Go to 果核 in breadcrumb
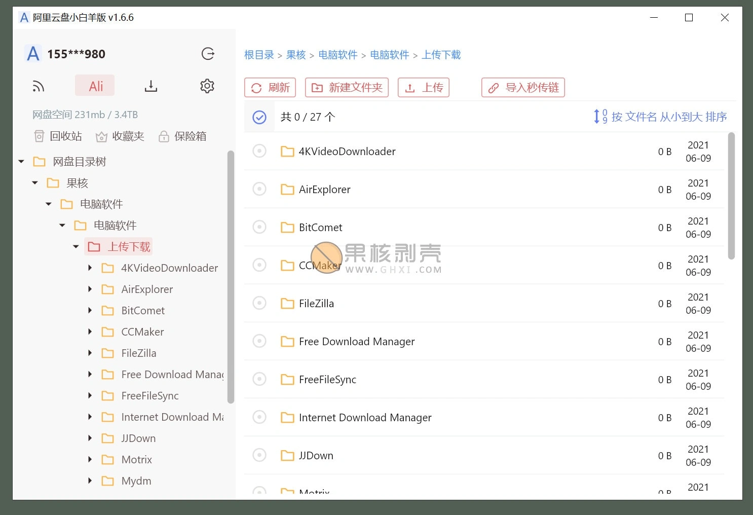 (x=296, y=55)
